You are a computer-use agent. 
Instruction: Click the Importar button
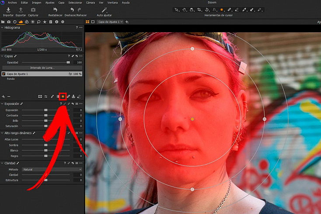8,12
